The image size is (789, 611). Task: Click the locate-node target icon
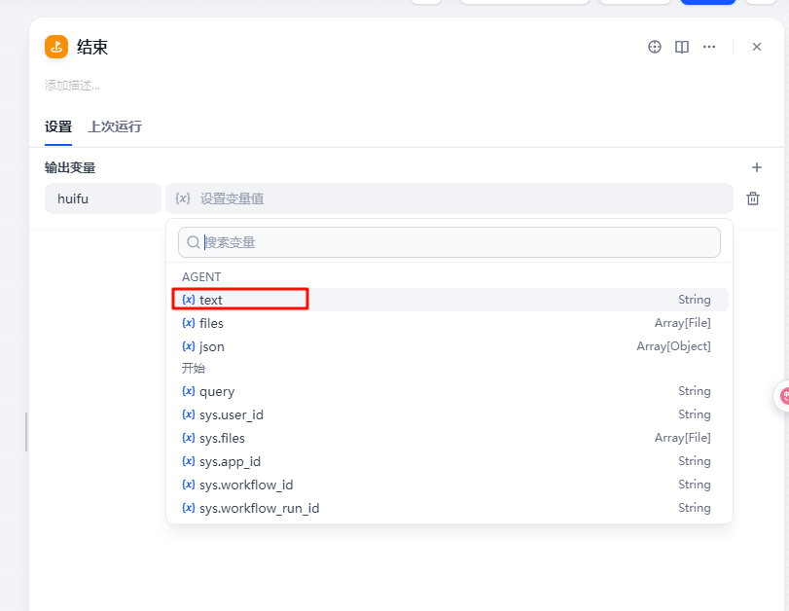click(655, 47)
